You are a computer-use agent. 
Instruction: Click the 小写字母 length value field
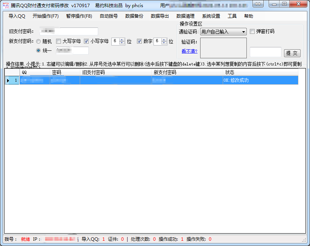point(115,41)
